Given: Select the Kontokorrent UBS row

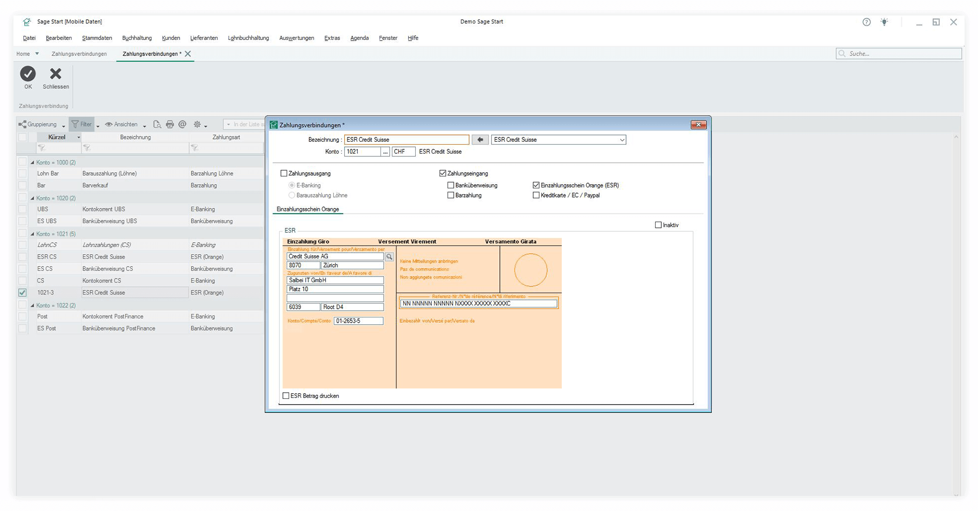Looking at the screenshot, I should (140, 209).
